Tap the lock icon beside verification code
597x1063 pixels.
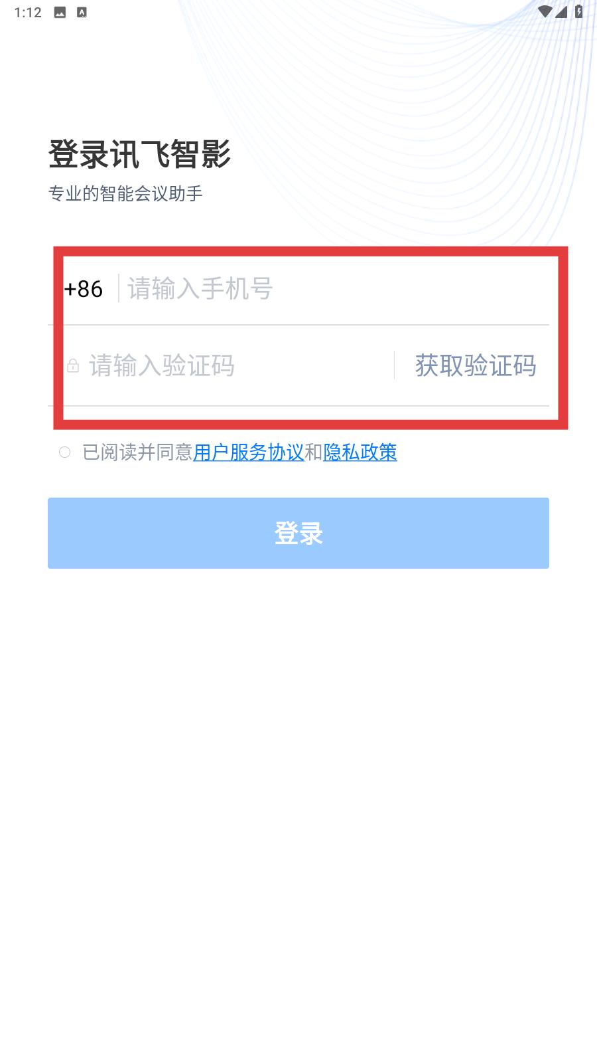(73, 365)
